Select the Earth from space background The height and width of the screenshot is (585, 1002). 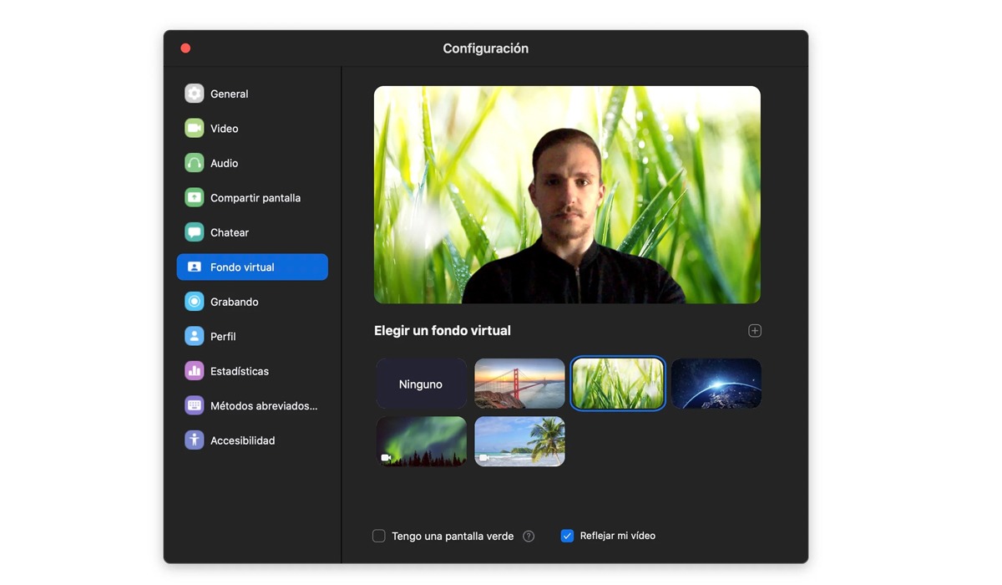point(716,384)
